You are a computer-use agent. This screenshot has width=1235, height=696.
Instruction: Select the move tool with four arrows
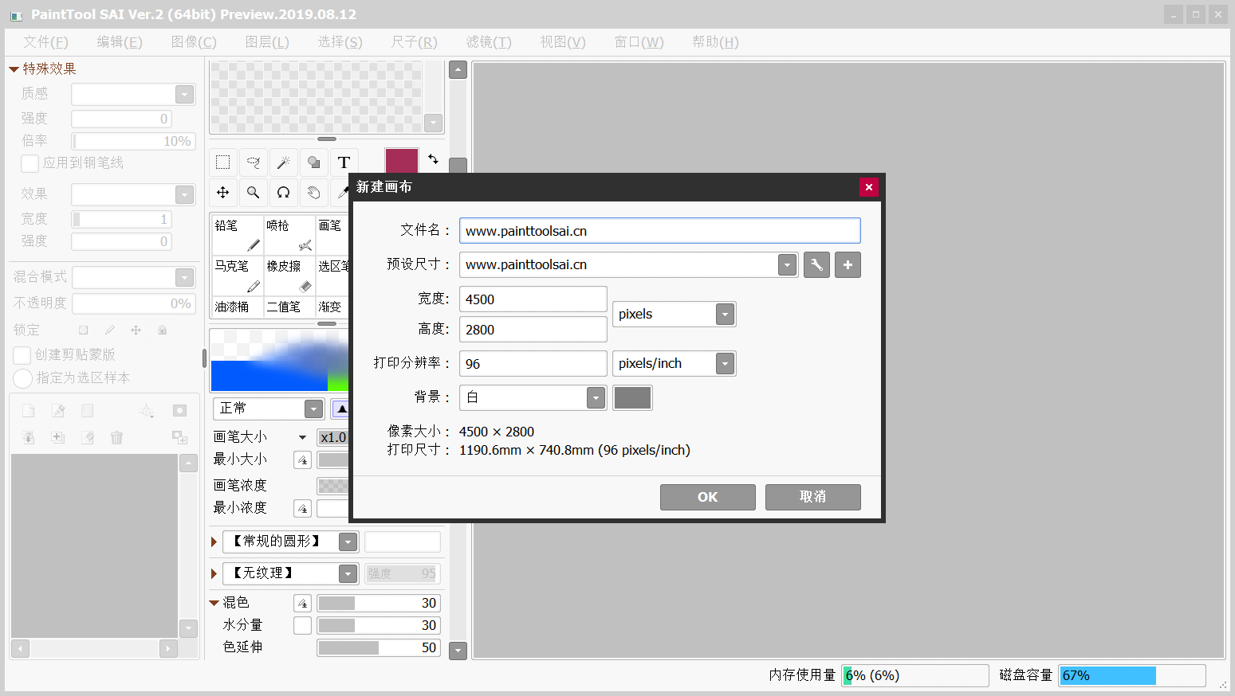click(x=223, y=193)
